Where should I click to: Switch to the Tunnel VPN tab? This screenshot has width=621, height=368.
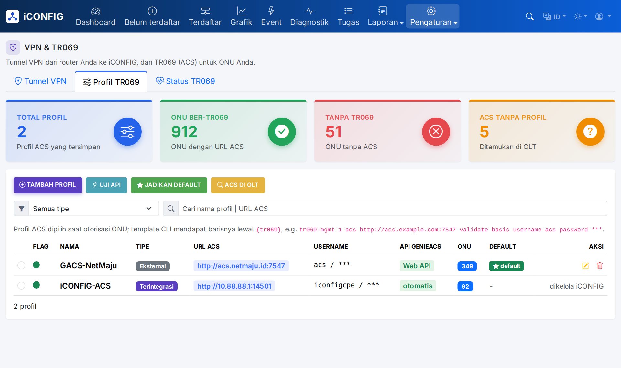(40, 81)
